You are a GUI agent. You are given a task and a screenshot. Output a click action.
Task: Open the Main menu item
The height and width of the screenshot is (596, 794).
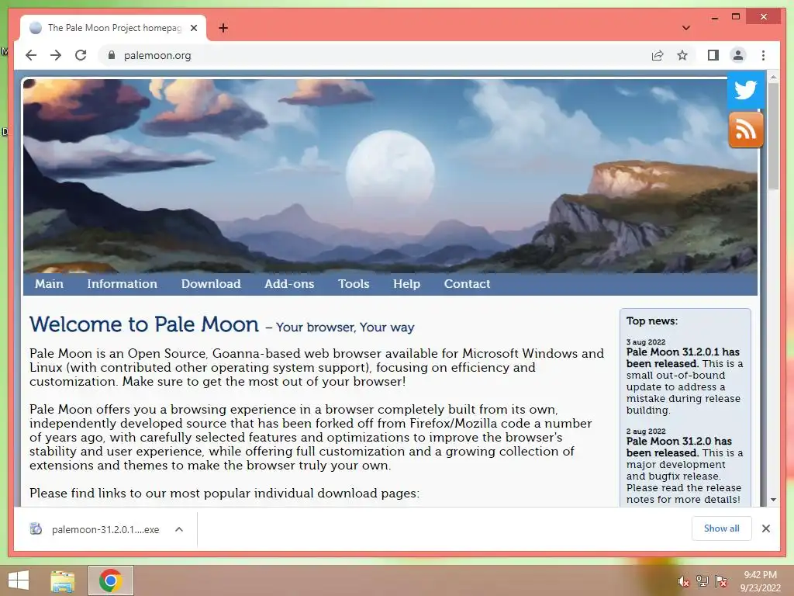[x=49, y=284]
